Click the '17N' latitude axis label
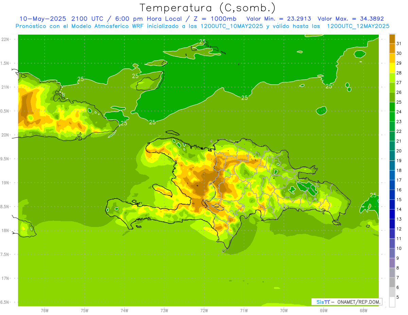The height and width of the screenshot is (315, 408). pyautogui.click(x=5, y=278)
